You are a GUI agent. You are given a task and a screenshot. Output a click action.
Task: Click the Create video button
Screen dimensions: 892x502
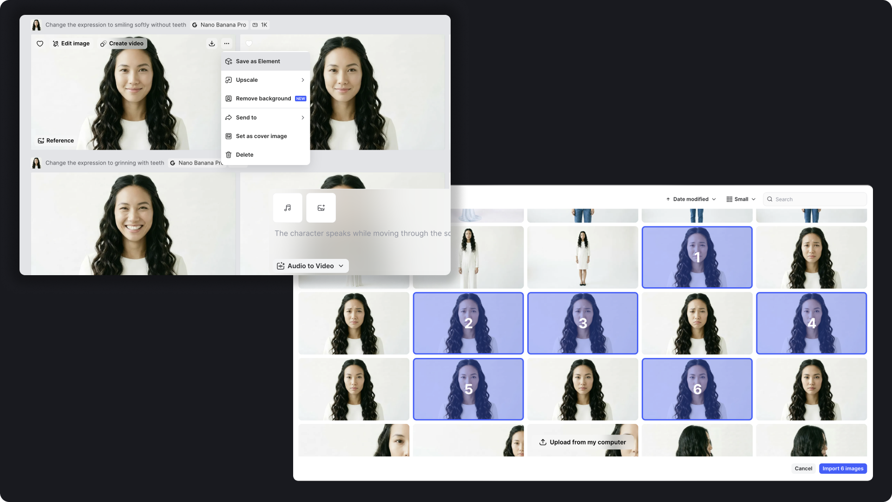point(122,44)
